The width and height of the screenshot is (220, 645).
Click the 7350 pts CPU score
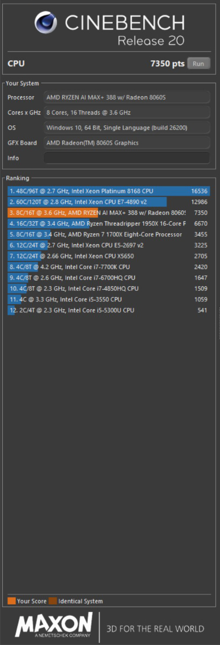coord(167,63)
